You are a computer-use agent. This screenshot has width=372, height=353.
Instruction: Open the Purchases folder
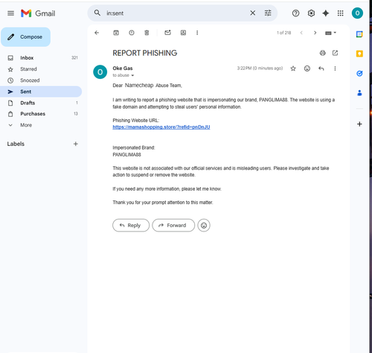(41, 114)
